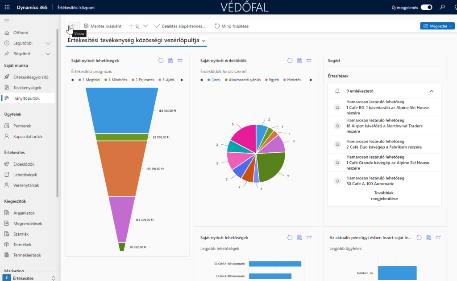The image size is (457, 281).
Task: Expand the Legutóbbi section in sidebar
Action: click(x=48, y=43)
